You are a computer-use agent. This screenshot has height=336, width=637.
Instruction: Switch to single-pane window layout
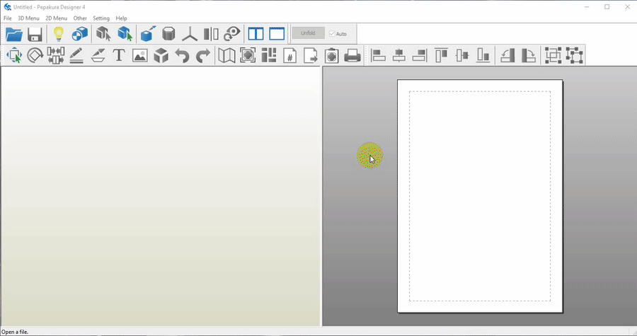[277, 34]
